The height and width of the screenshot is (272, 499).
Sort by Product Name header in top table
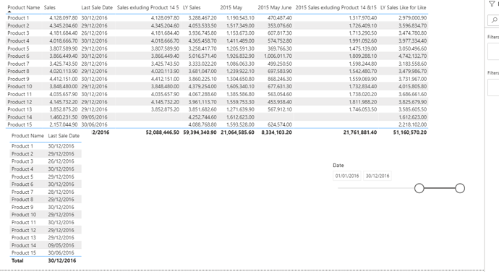24,7
